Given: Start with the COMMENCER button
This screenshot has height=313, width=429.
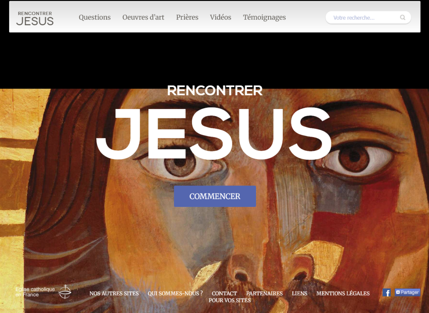Looking at the screenshot, I should tap(215, 196).
